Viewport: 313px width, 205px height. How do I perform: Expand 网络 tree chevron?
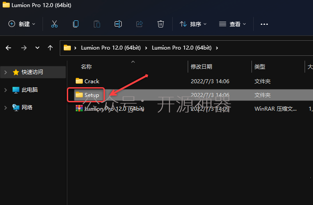pos(6,108)
